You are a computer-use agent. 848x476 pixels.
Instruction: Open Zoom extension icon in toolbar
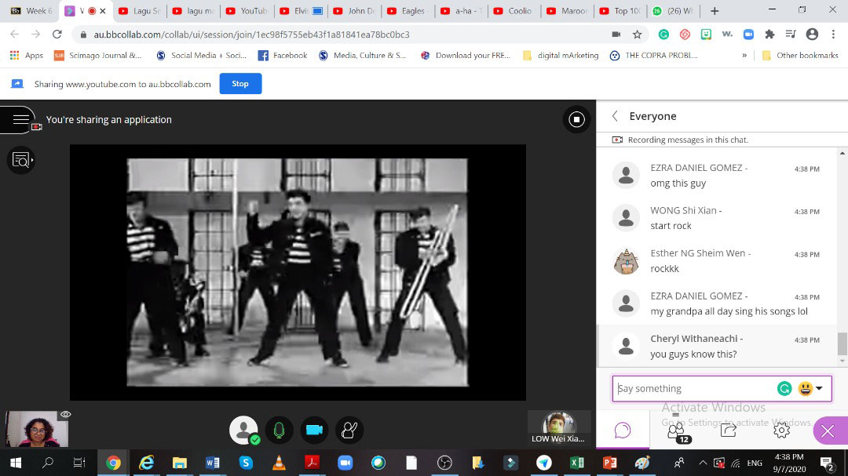coord(748,35)
